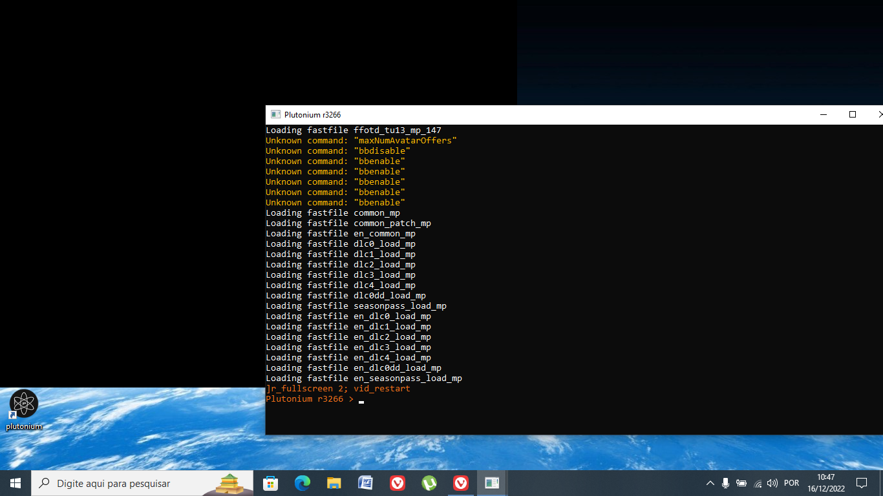This screenshot has height=496, width=883.
Task: Minimize the Plutonium r3266 console window
Action: pos(824,114)
